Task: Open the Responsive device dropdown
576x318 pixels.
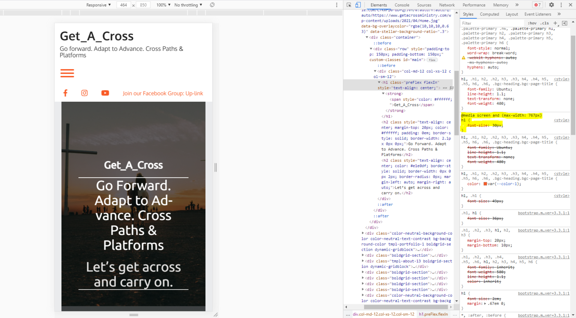Action: click(98, 5)
